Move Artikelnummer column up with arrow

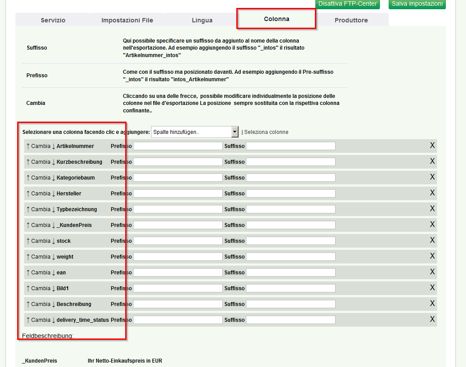pyautogui.click(x=28, y=146)
